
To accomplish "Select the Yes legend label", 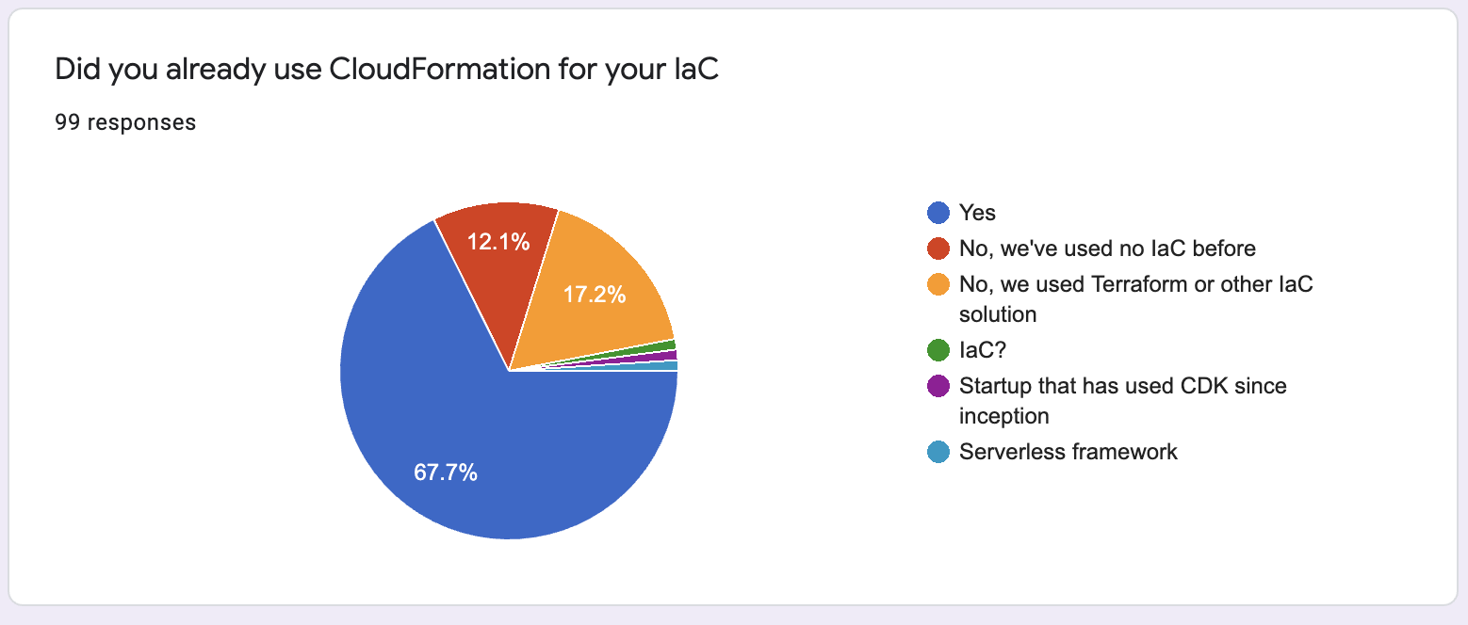I will coord(977,213).
